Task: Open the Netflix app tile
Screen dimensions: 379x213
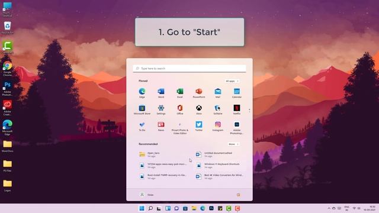Action: point(237,109)
